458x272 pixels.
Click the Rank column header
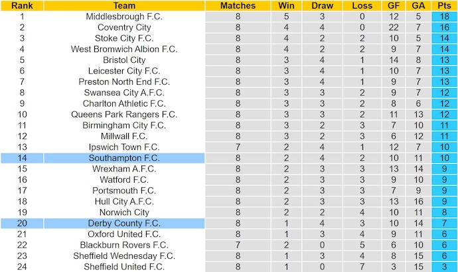tap(22, 6)
